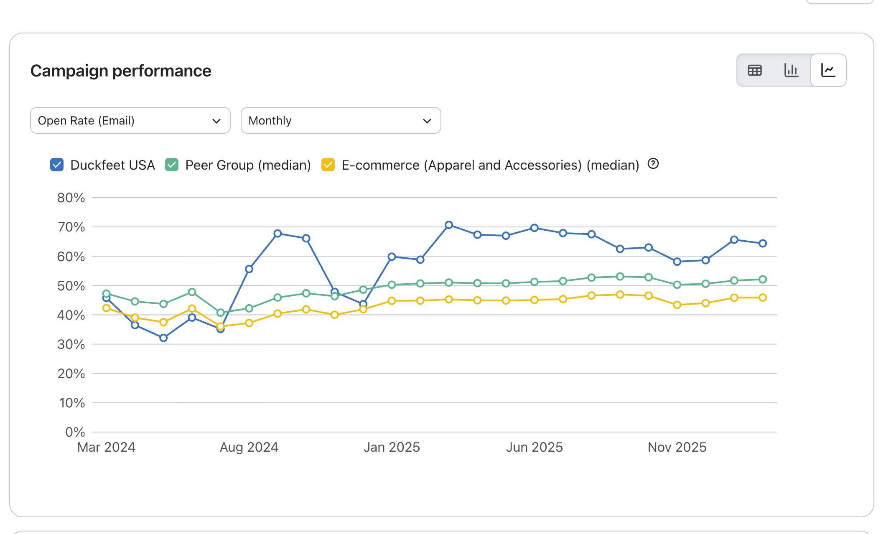This screenshot has height=534, width=886.
Task: Click the E-commerce (Apparel and Accessories) legend label
Action: coord(491,165)
